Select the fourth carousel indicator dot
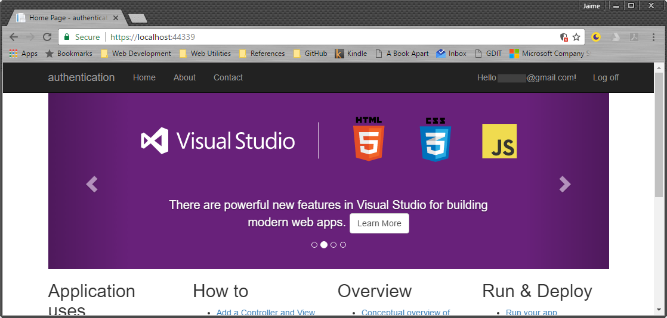The width and height of the screenshot is (667, 318). pyautogui.click(x=343, y=245)
